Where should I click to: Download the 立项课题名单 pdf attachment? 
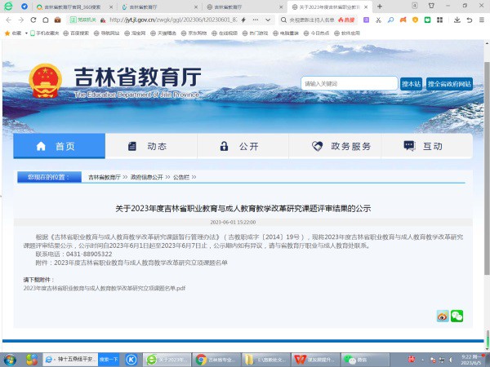click(x=105, y=288)
